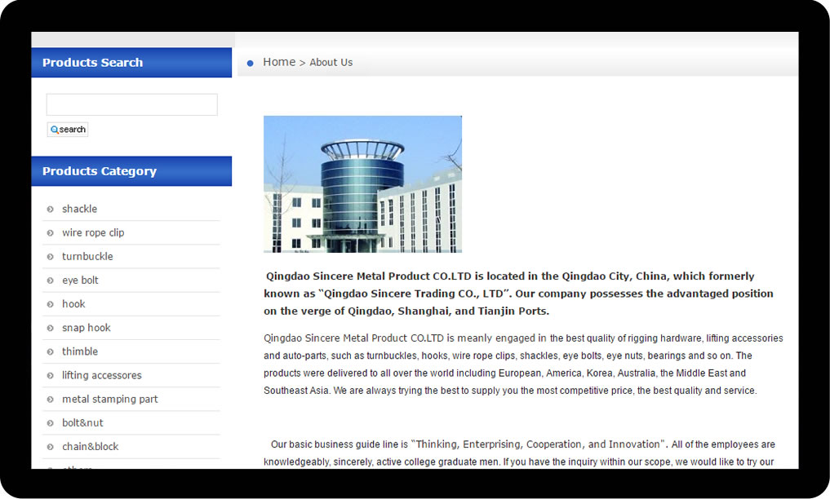Click the Products Category header
The width and height of the screenshot is (830, 499).
[x=131, y=171]
